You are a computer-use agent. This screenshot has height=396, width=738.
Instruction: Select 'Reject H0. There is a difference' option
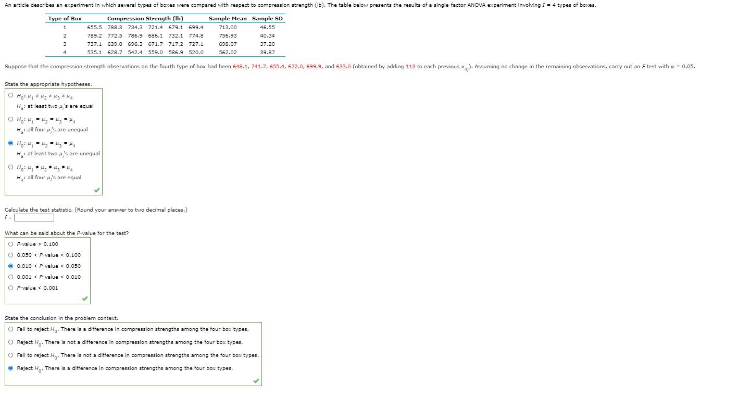(x=11, y=368)
